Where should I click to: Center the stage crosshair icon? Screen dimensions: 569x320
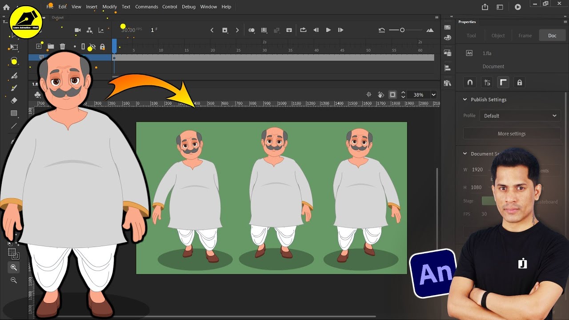click(x=369, y=95)
